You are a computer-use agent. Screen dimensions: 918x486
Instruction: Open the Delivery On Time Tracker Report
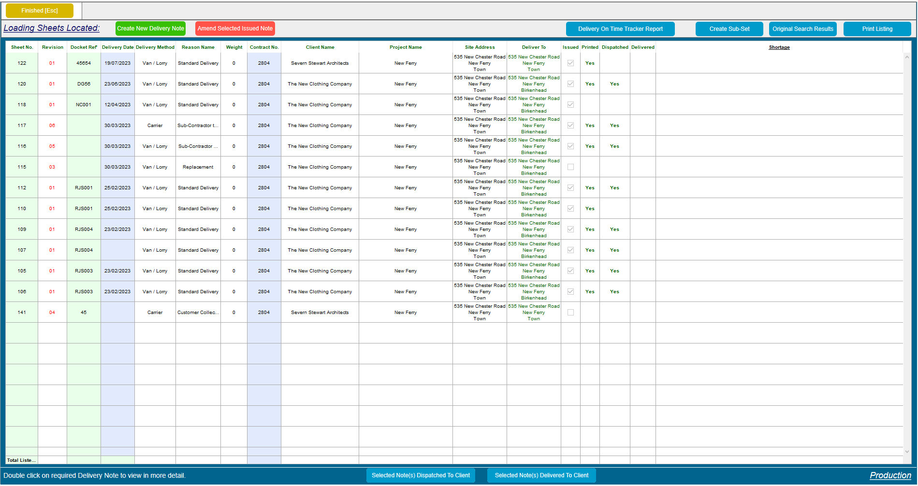(x=620, y=29)
